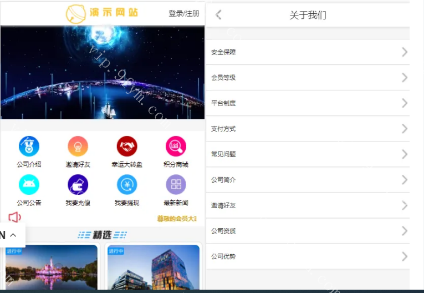The image size is (424, 293).
Task: Open the 积分商城 magnifier icon
Action: tap(176, 146)
